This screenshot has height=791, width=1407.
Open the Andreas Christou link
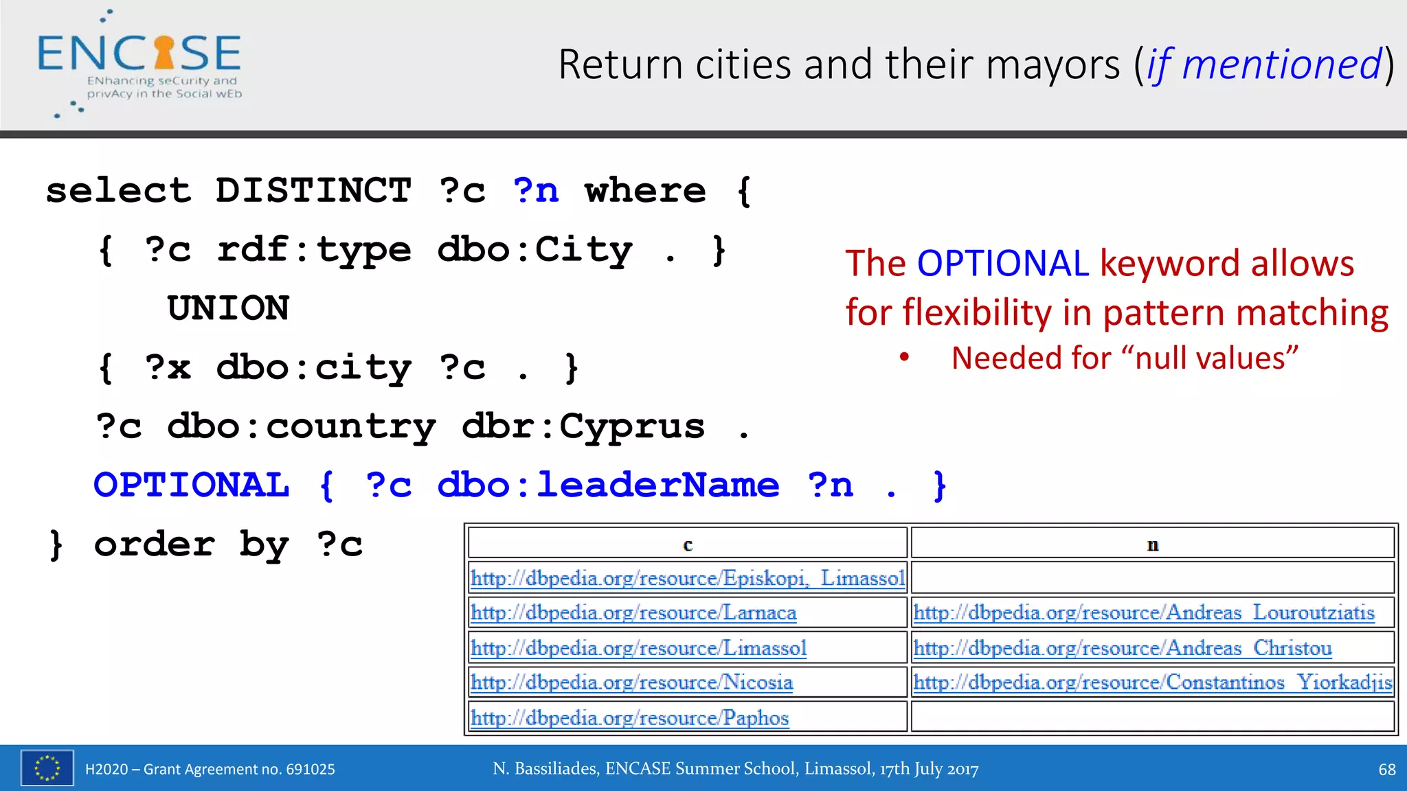click(x=1122, y=648)
